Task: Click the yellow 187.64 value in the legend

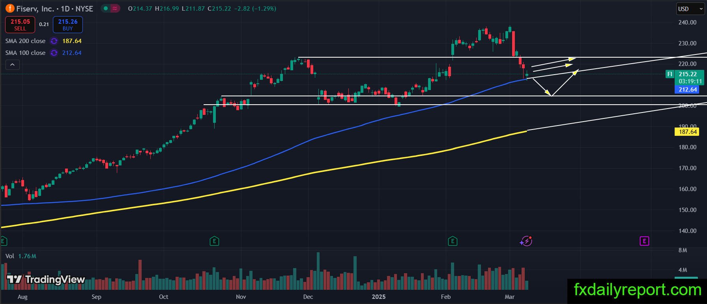Action: [72, 41]
